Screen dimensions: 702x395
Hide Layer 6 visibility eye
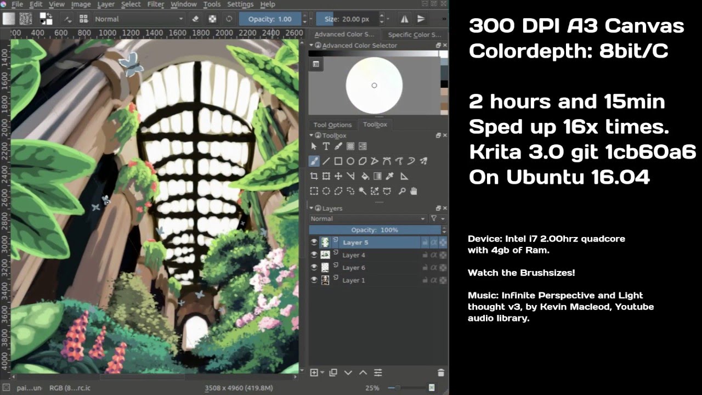click(314, 267)
